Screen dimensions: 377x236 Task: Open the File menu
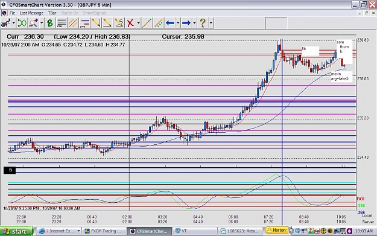pyautogui.click(x=12, y=13)
